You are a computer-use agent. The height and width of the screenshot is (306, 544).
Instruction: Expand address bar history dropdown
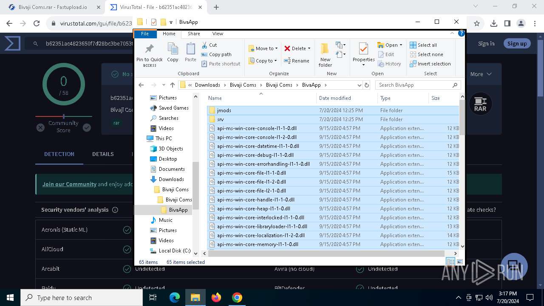[x=359, y=85]
